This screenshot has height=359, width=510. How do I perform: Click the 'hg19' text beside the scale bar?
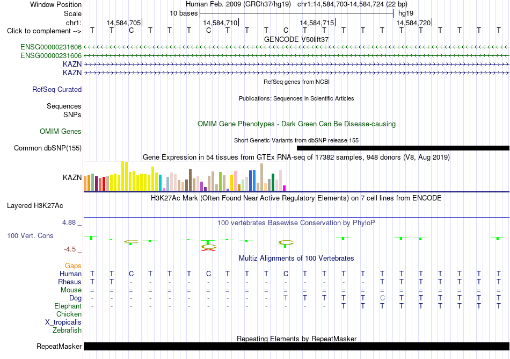pos(406,13)
